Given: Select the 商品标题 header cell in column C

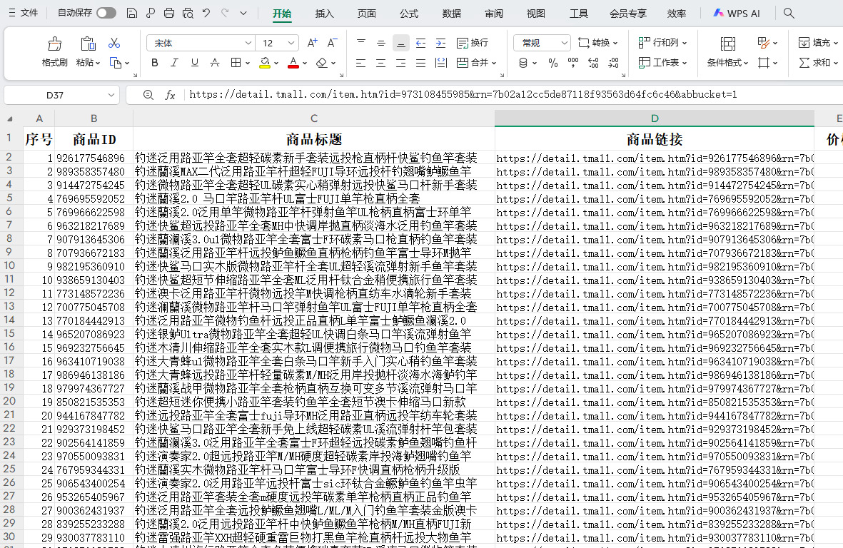Looking at the screenshot, I should [313, 139].
